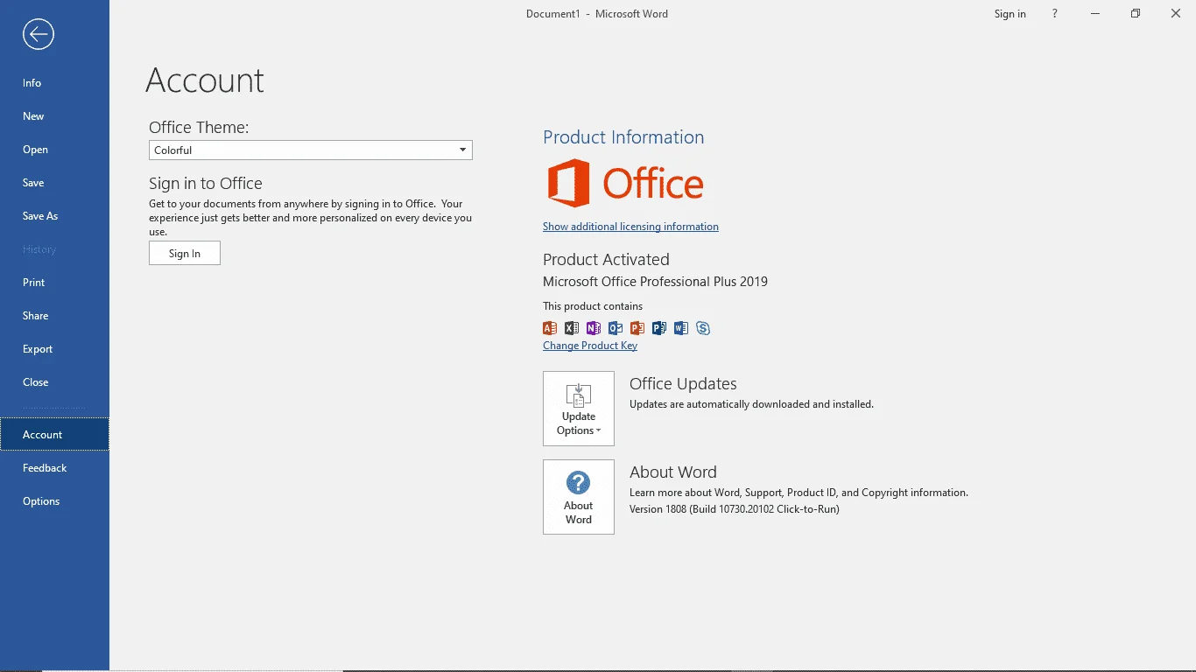Open the Print page
This screenshot has height=672, width=1196.
coord(54,283)
